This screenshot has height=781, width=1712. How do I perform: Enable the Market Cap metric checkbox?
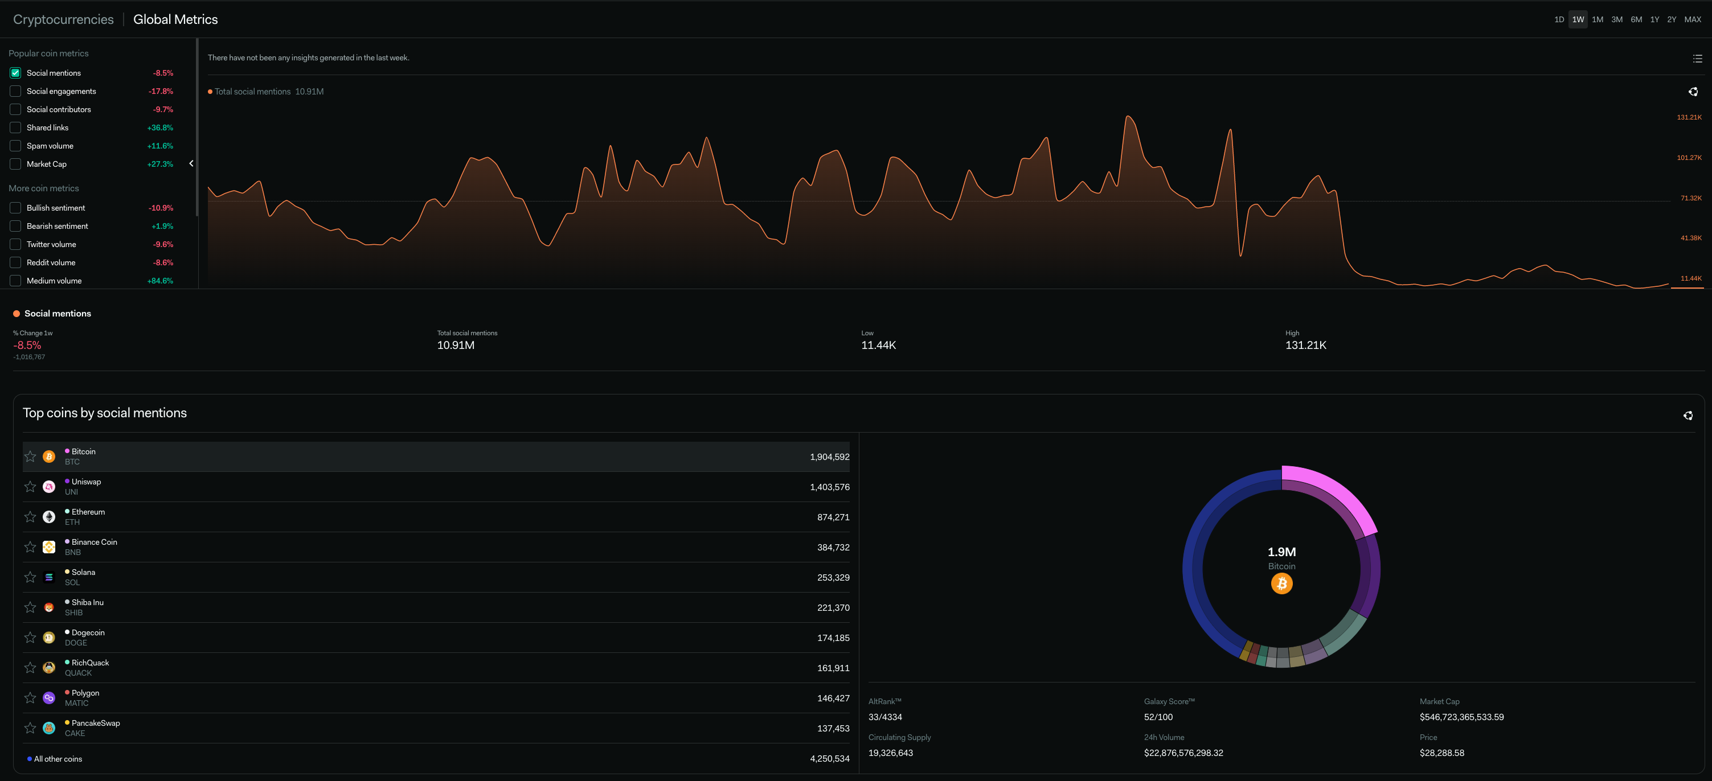(15, 164)
